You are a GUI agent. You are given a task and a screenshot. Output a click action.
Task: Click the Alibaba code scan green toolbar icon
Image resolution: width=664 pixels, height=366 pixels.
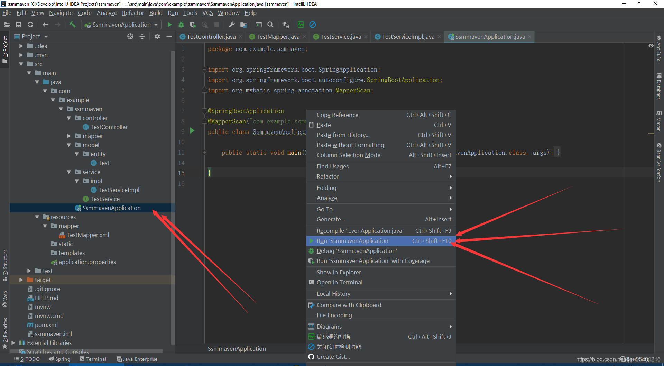301,25
